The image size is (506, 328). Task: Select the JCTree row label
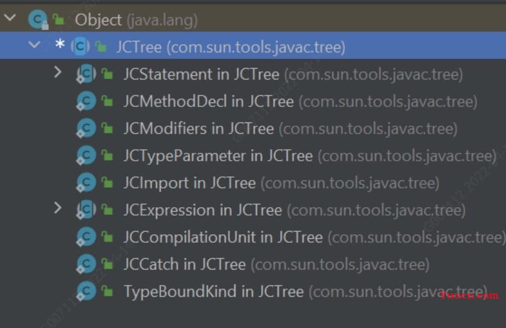click(x=231, y=47)
